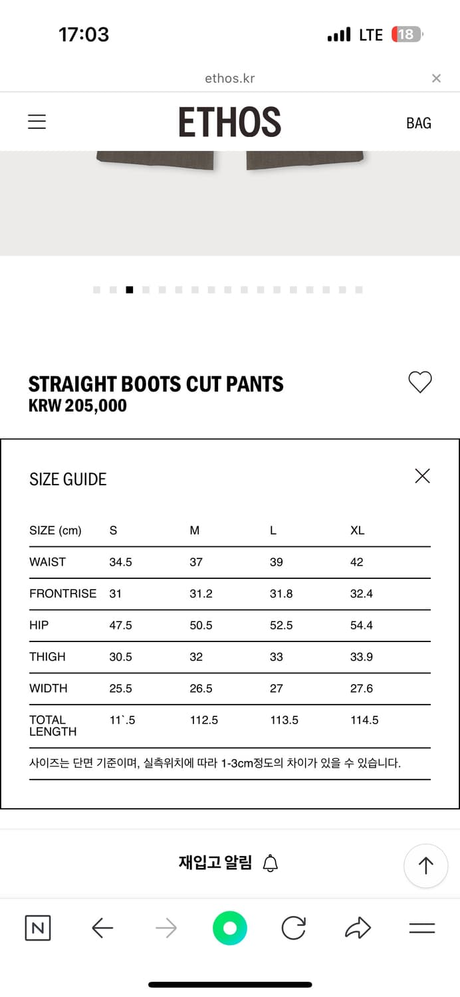Go back with the browser back arrow
This screenshot has height=997, width=460.
coord(102,928)
